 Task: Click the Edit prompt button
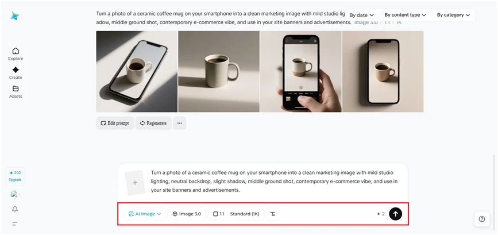click(115, 123)
